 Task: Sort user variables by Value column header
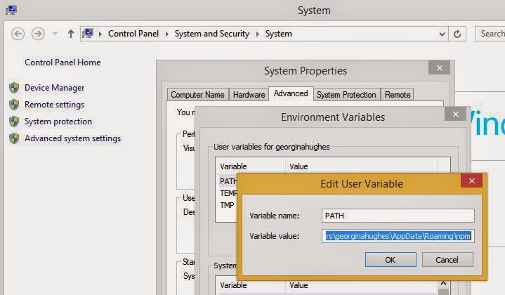click(x=361, y=166)
